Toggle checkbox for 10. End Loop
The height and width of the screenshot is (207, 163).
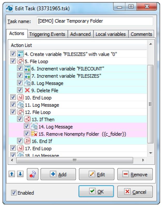13,98
